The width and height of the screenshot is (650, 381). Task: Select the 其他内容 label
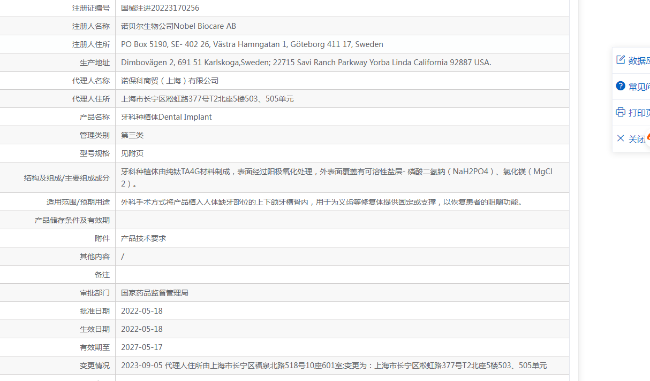click(95, 256)
